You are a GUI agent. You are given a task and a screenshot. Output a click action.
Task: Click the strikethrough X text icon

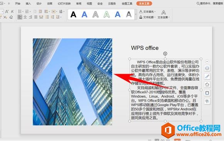[x=5, y=17]
